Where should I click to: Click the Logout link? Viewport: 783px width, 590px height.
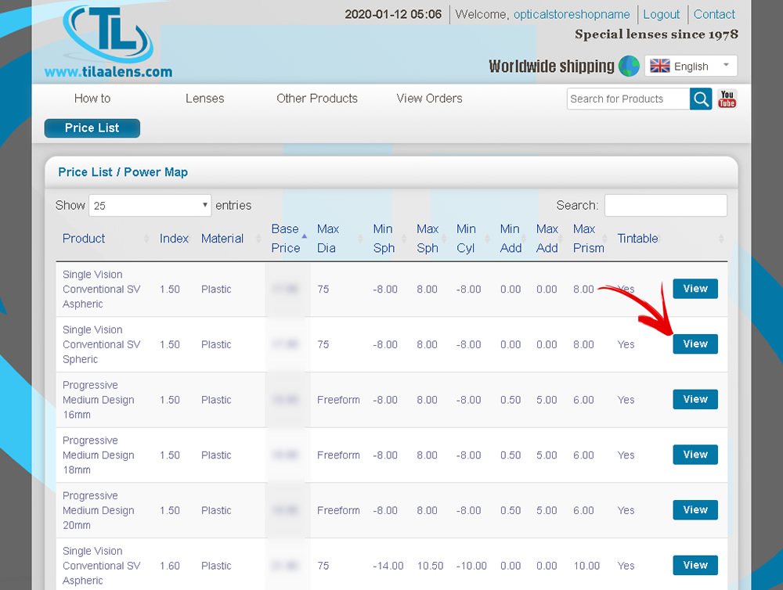click(x=661, y=14)
